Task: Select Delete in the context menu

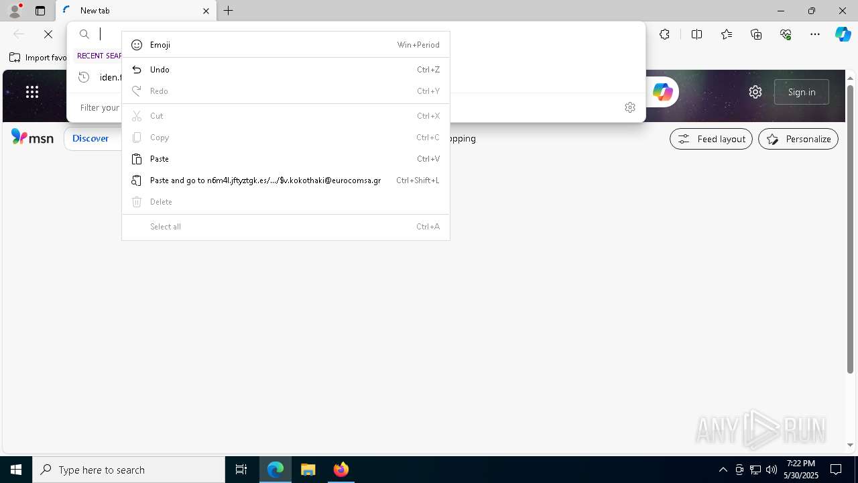Action: click(x=286, y=202)
